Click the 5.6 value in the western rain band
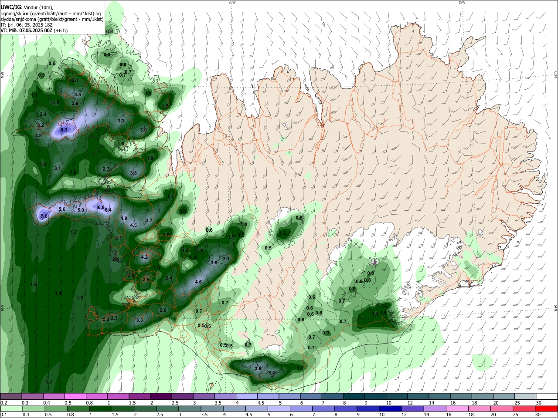This screenshot has height=418, width=558. click(x=62, y=209)
